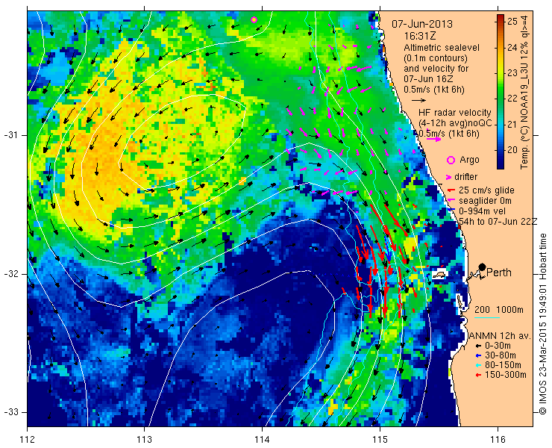Image resolution: width=552 pixels, height=448 pixels.
Task: Click the -33 latitude axis label
Action: pos(10,412)
